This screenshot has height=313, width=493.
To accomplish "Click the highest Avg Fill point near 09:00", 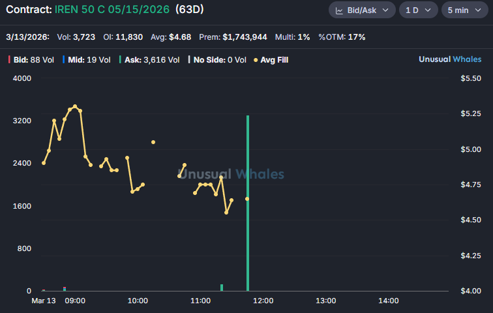I will 75,106.
